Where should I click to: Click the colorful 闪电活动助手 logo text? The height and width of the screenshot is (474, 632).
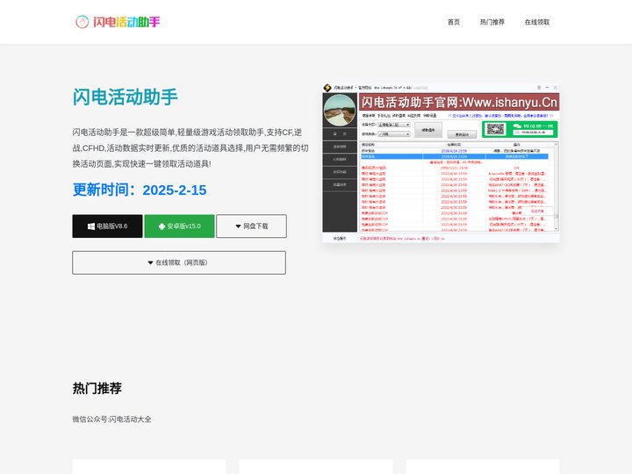[126, 22]
